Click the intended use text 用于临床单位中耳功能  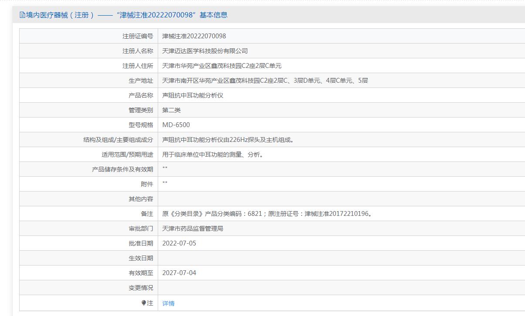coord(213,155)
